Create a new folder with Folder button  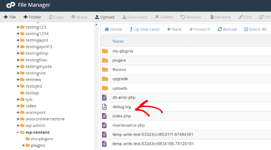pyautogui.click(x=32, y=17)
